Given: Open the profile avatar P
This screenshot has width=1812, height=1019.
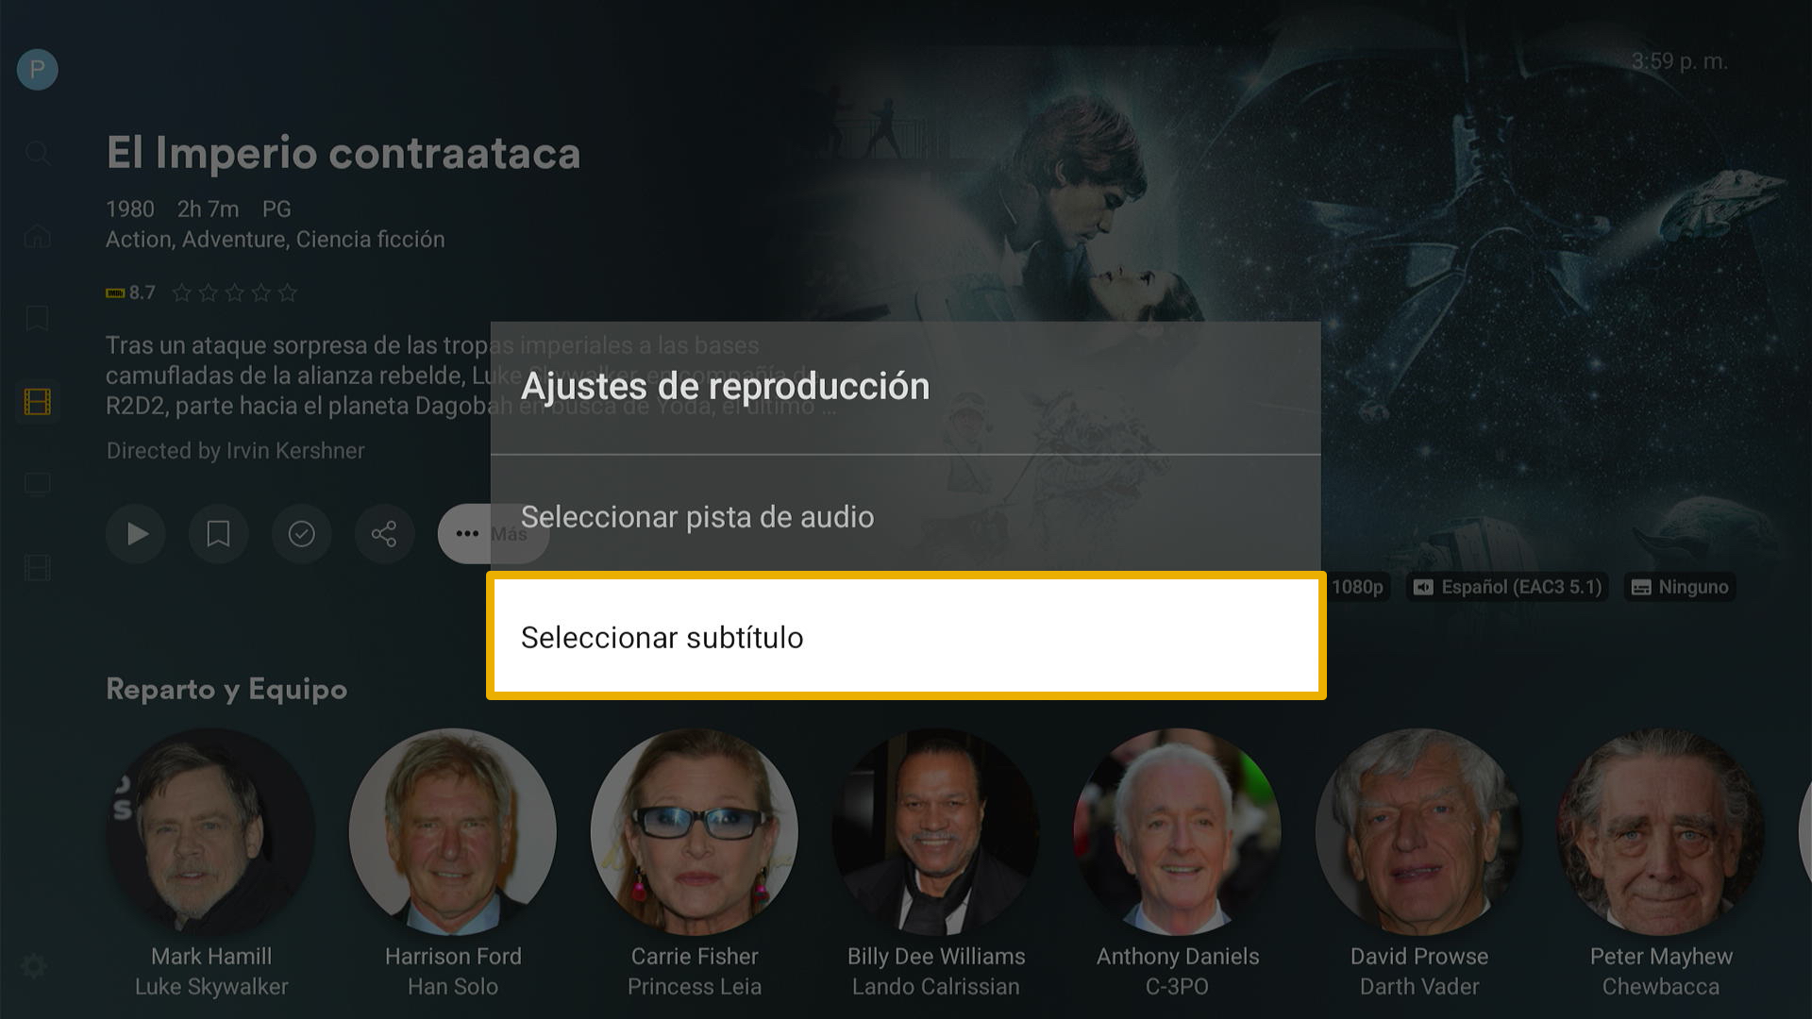Looking at the screenshot, I should click(38, 70).
